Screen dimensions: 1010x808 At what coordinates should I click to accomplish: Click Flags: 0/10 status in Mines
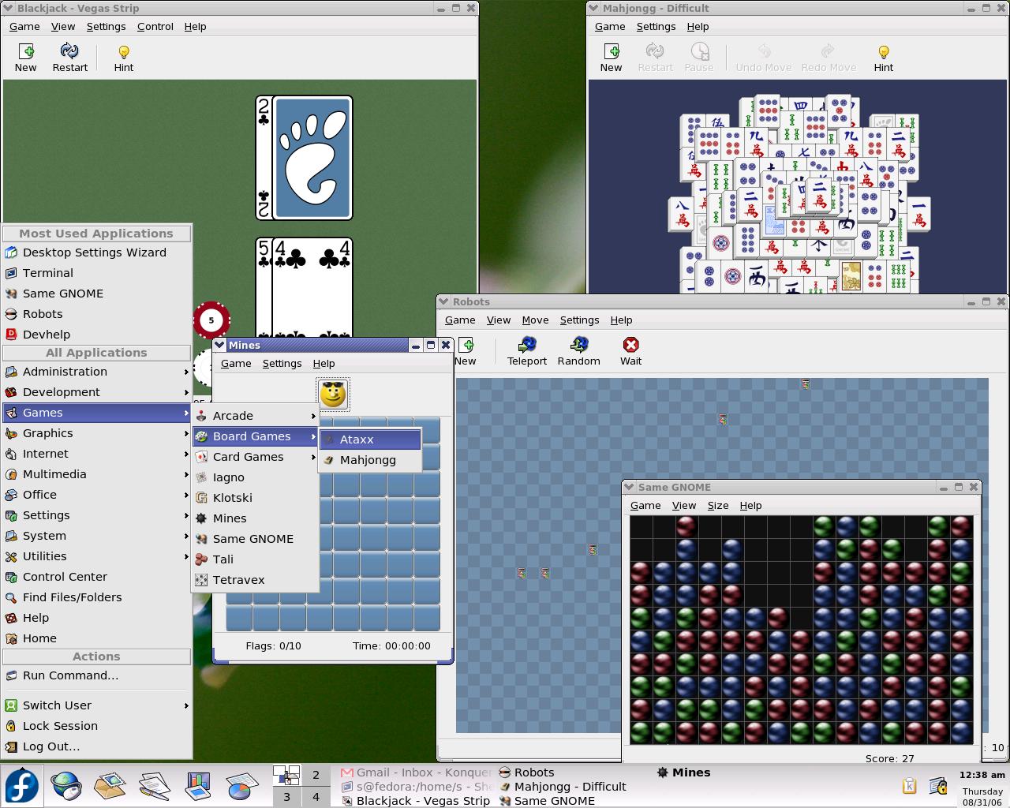273,645
